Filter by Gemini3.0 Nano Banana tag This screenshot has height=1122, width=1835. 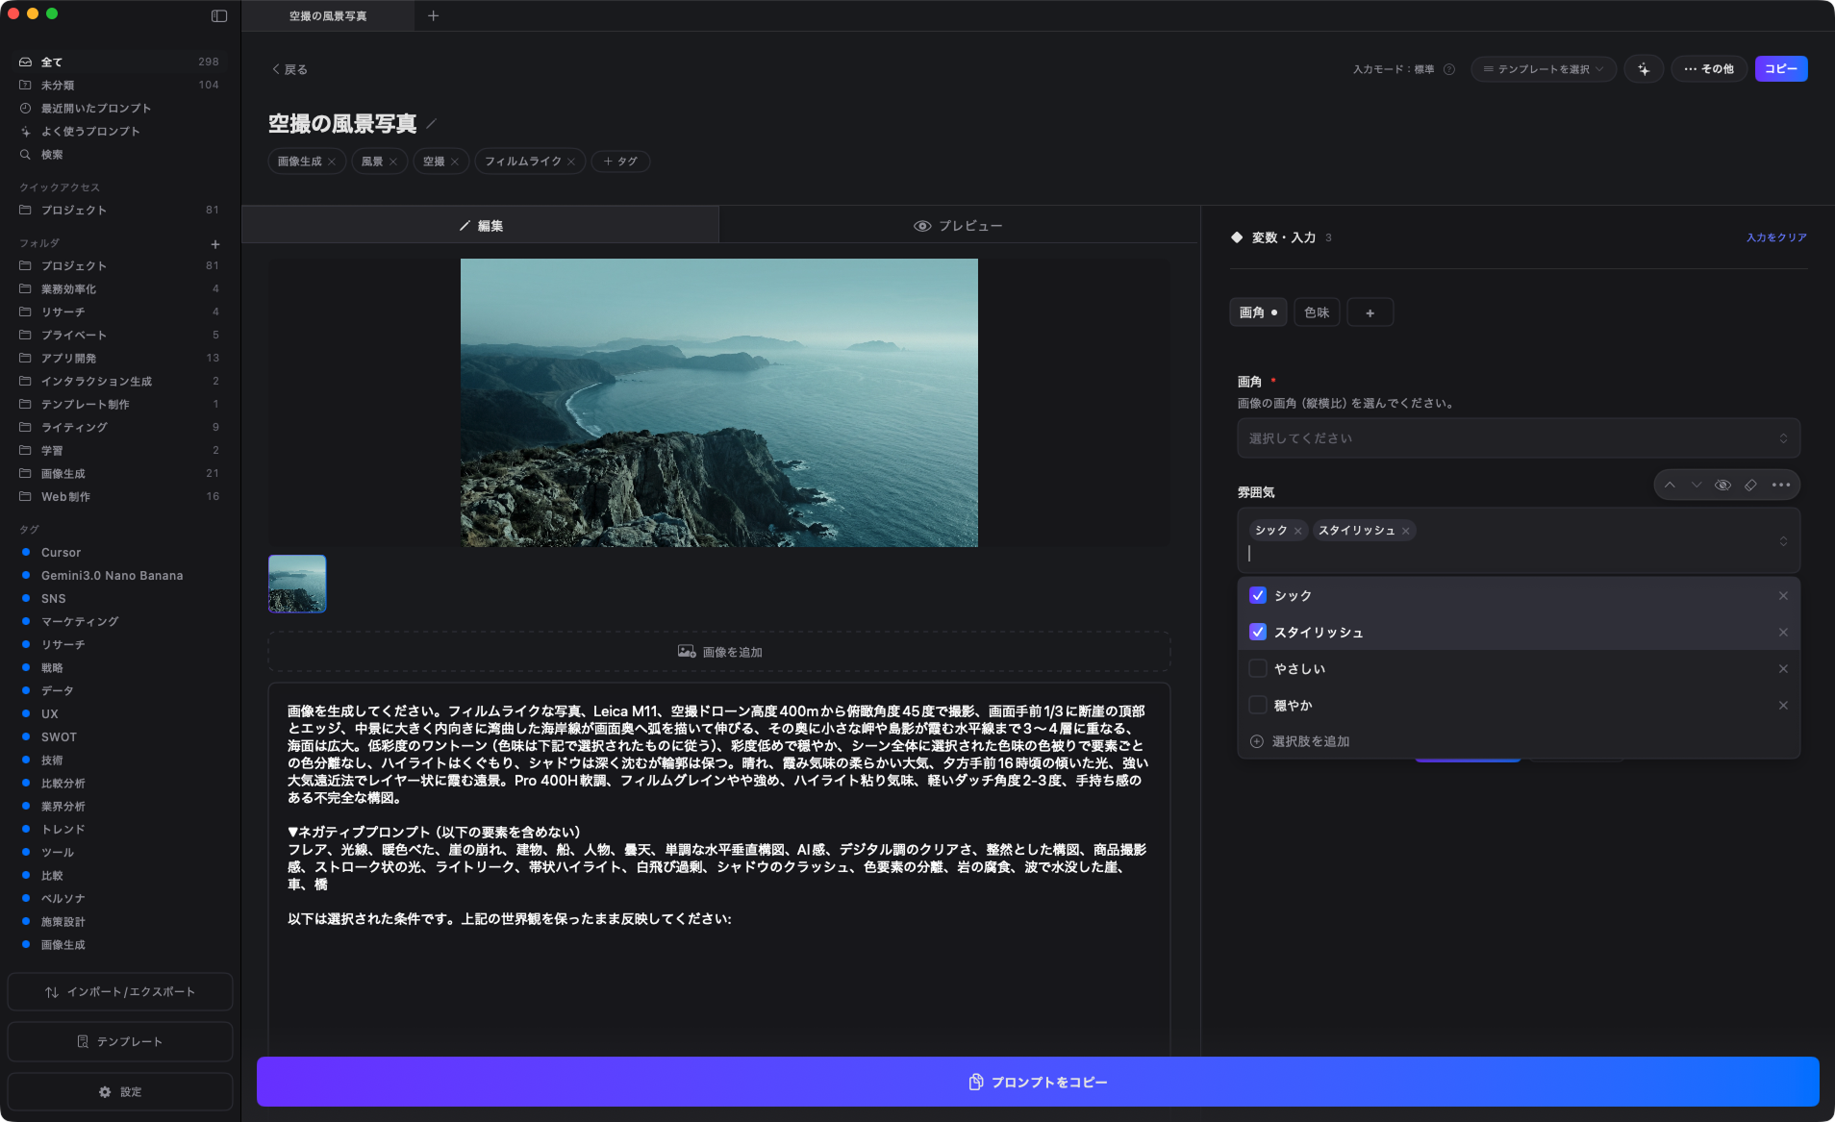click(119, 576)
